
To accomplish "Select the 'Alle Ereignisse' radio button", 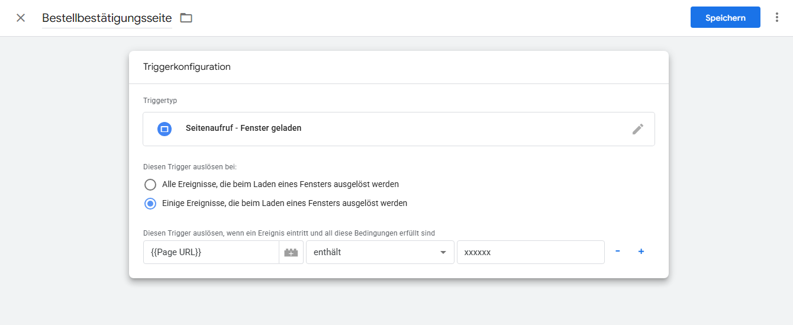I will (x=150, y=184).
